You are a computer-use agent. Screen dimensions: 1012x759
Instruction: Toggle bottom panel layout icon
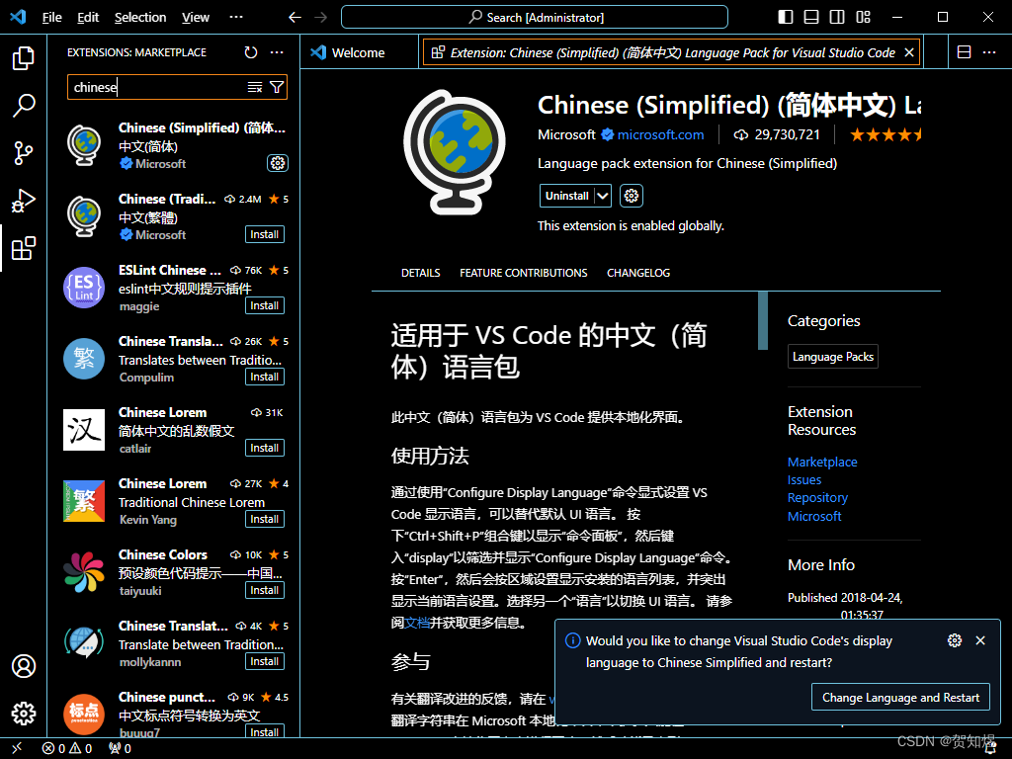point(811,17)
